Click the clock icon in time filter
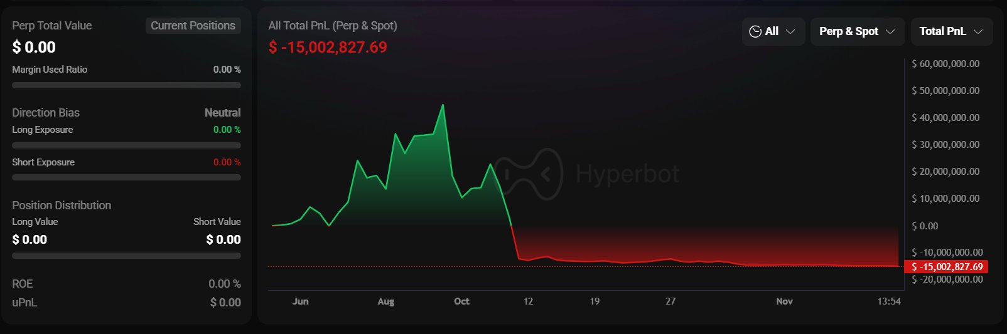Viewport: 1007px width, 334px height. [755, 31]
